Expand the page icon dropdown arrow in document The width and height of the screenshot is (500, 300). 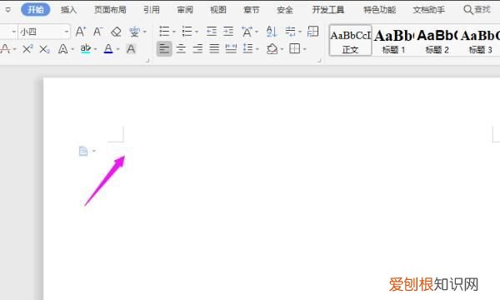point(93,151)
